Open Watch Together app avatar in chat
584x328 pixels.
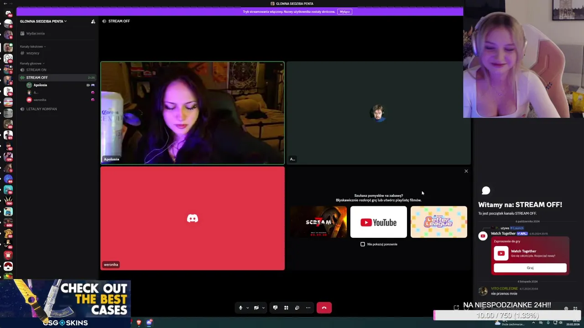tap(483, 236)
